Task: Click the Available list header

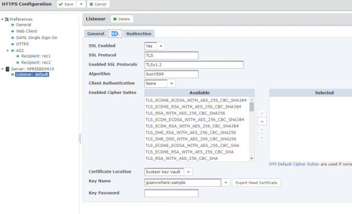Action: (x=199, y=93)
